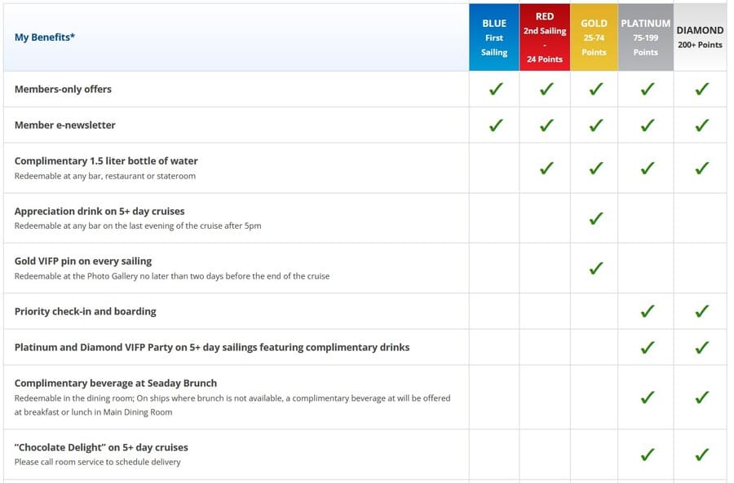Image resolution: width=734 pixels, height=483 pixels.
Task: Click Gold checkmark for Appreciation drink
Action: pyautogui.click(x=596, y=218)
